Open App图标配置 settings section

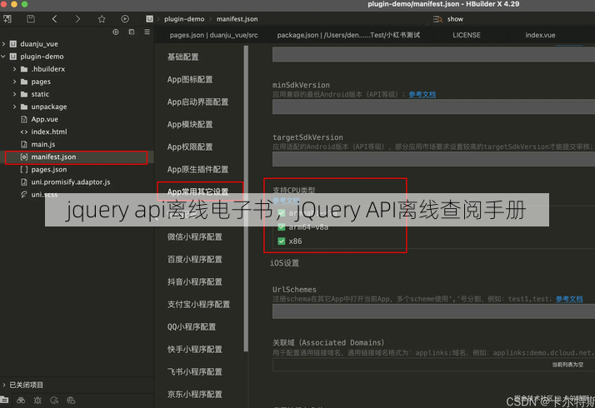pyautogui.click(x=190, y=80)
